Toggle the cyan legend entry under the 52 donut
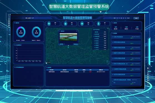This screenshot has width=155, height=103. coord(34,40)
